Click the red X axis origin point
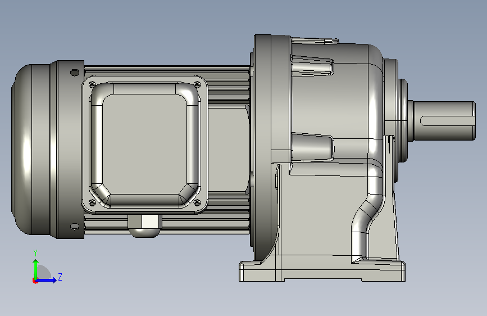The width and height of the screenshot is (487, 316). 35,281
